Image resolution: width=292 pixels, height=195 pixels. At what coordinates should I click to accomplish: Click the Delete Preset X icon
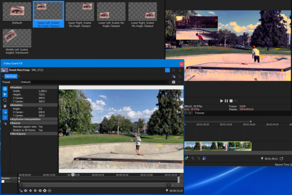point(180,82)
